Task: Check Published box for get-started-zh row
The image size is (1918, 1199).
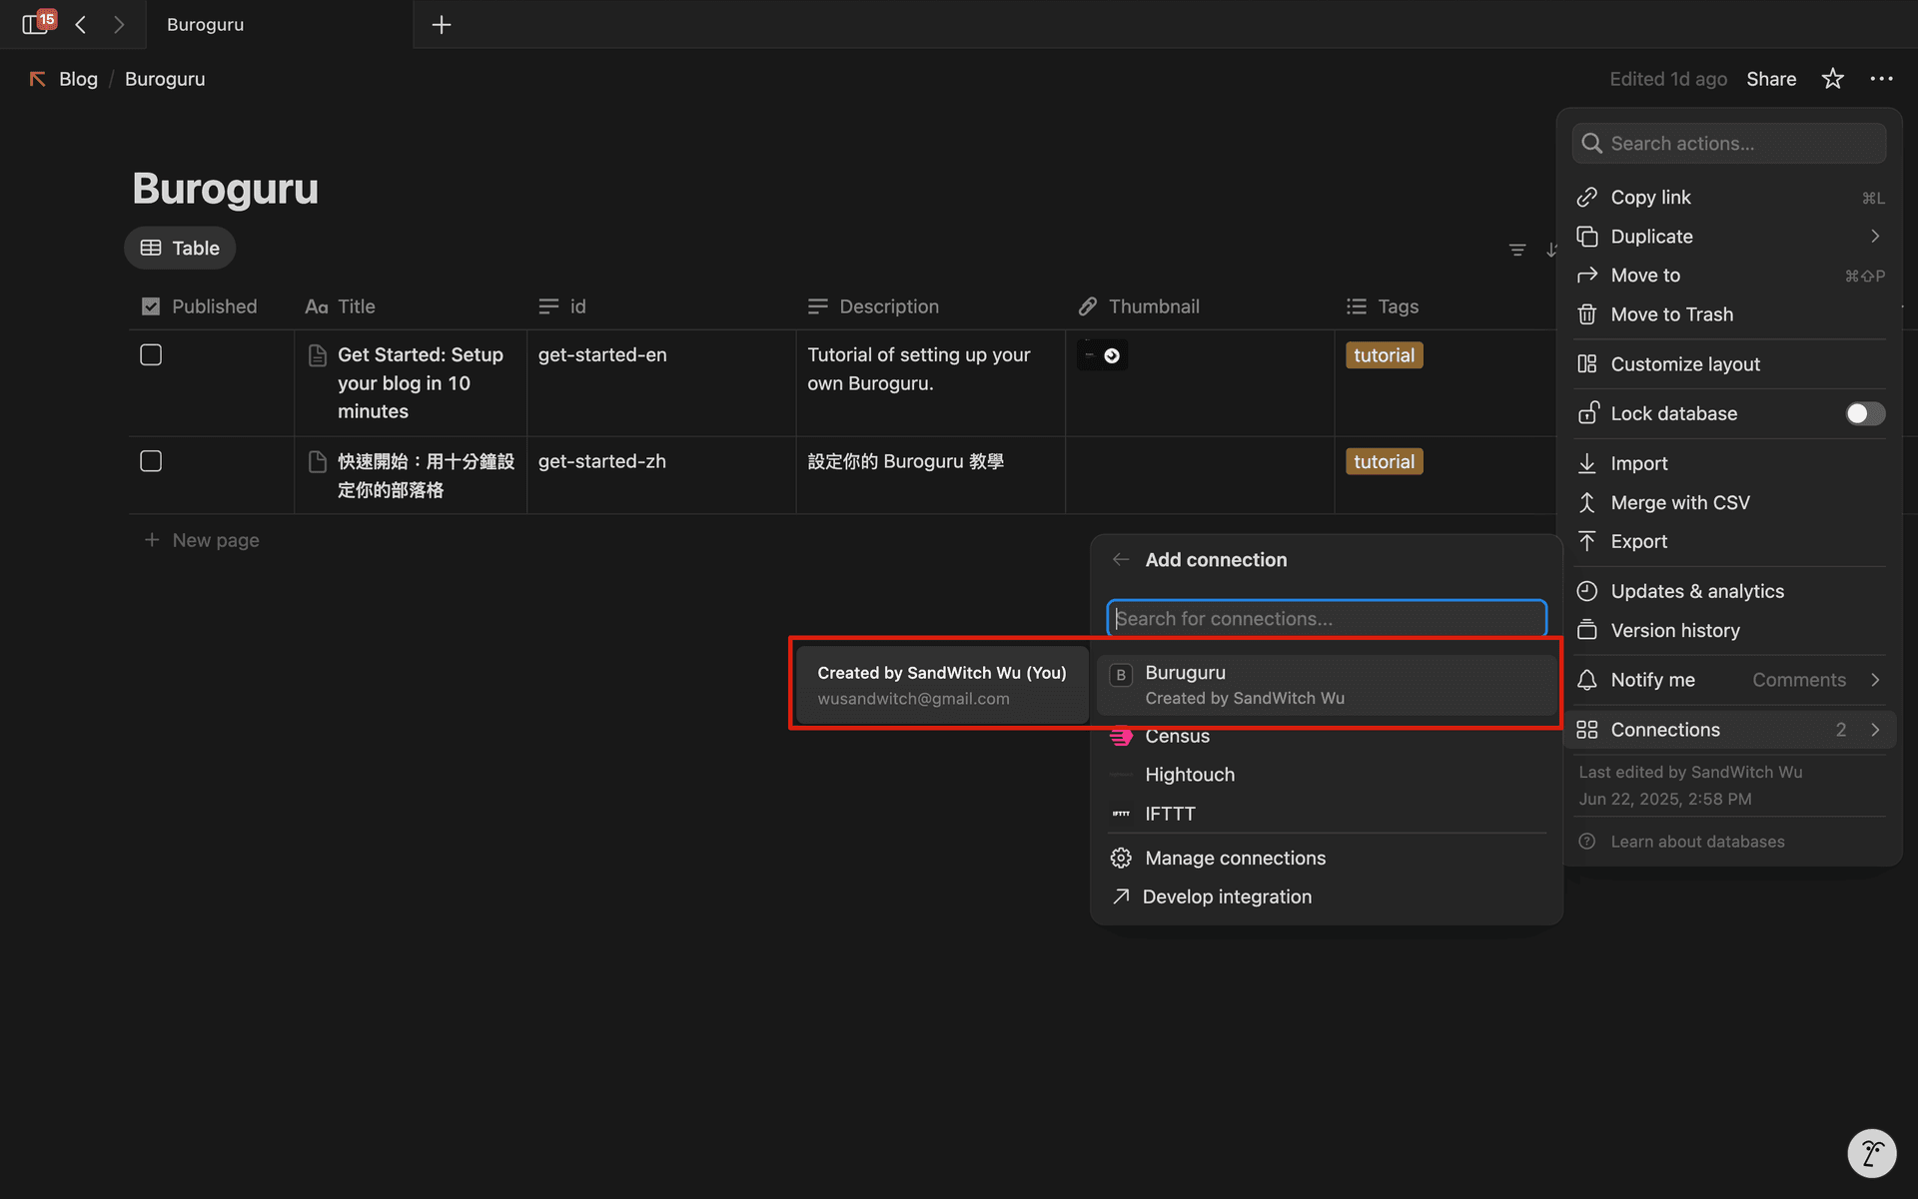Action: [151, 461]
